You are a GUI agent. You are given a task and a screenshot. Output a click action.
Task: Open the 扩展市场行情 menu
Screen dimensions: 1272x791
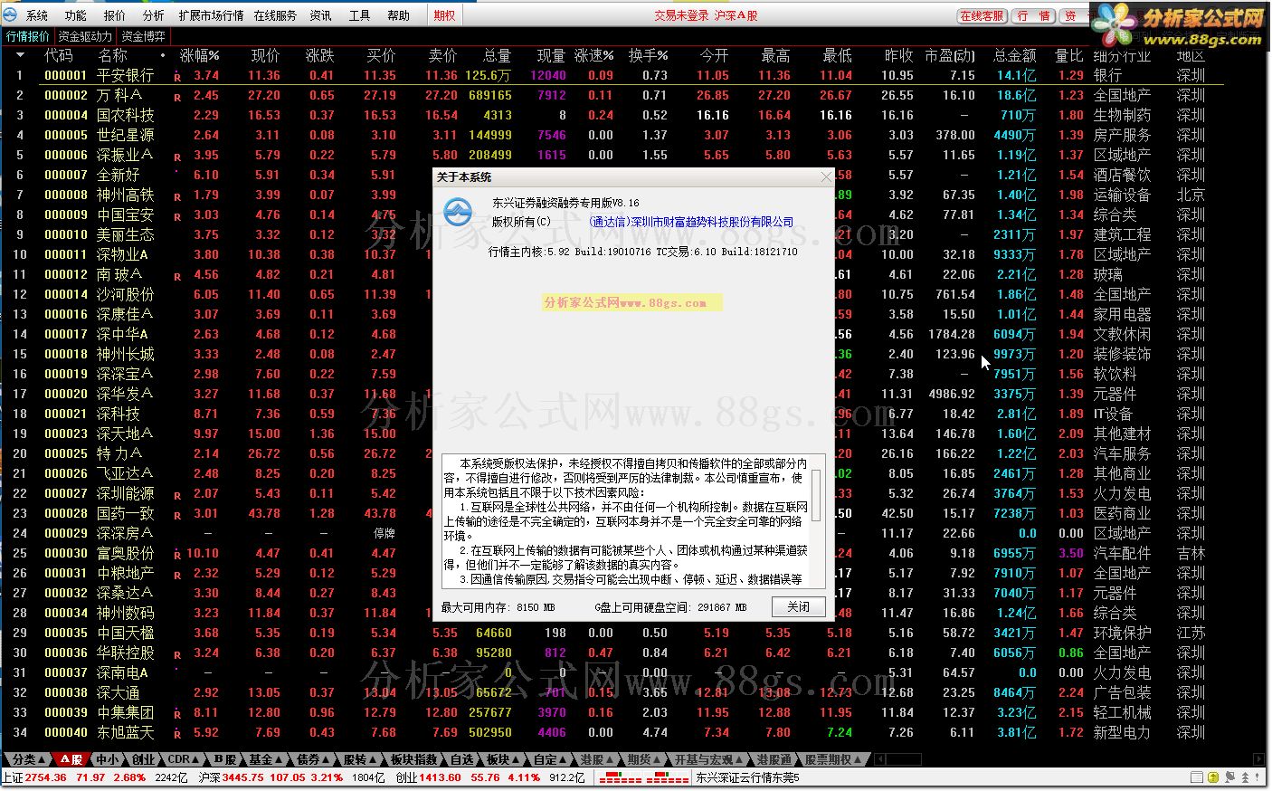(x=211, y=15)
